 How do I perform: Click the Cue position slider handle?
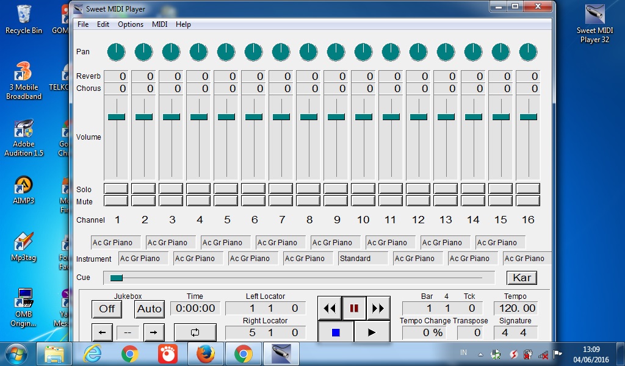pos(117,278)
